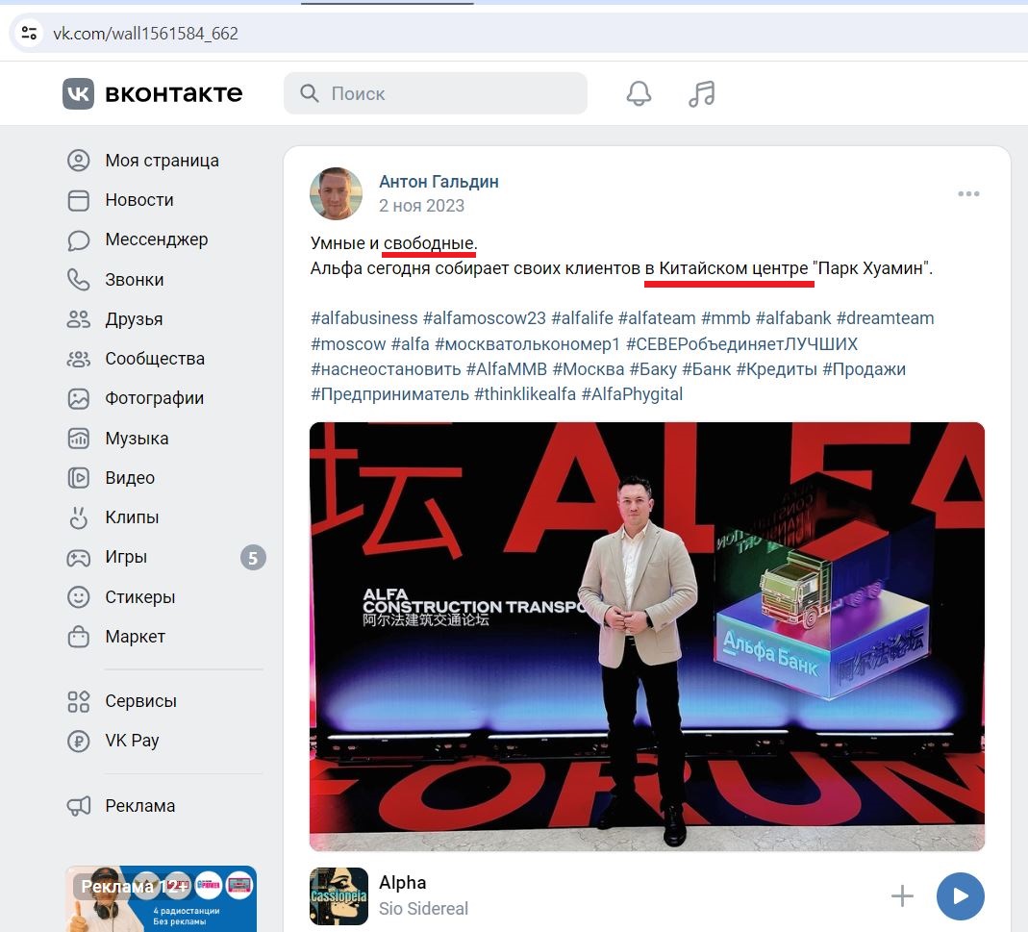
Task: Open hashtag #Предприниматель
Action: click(x=389, y=394)
